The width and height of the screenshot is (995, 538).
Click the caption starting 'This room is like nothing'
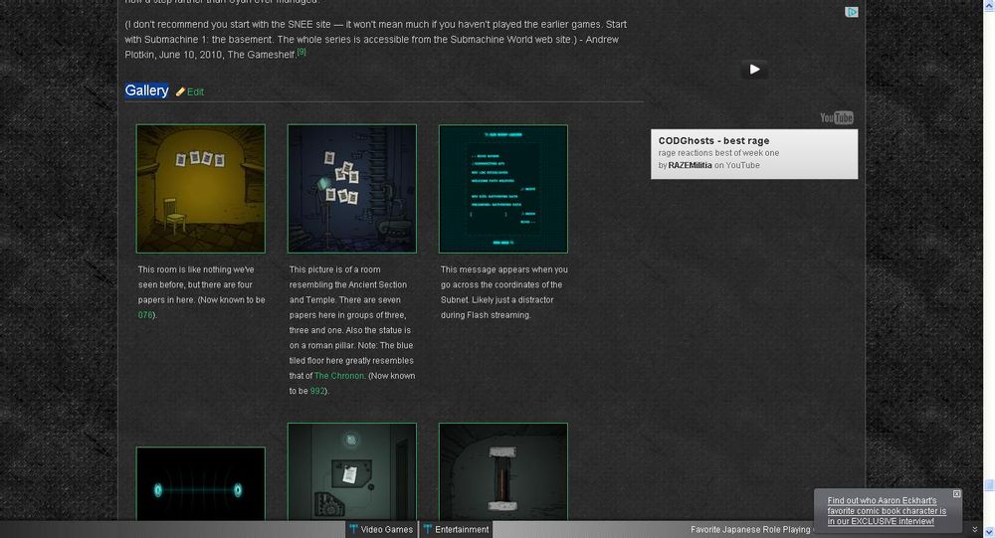(201, 291)
